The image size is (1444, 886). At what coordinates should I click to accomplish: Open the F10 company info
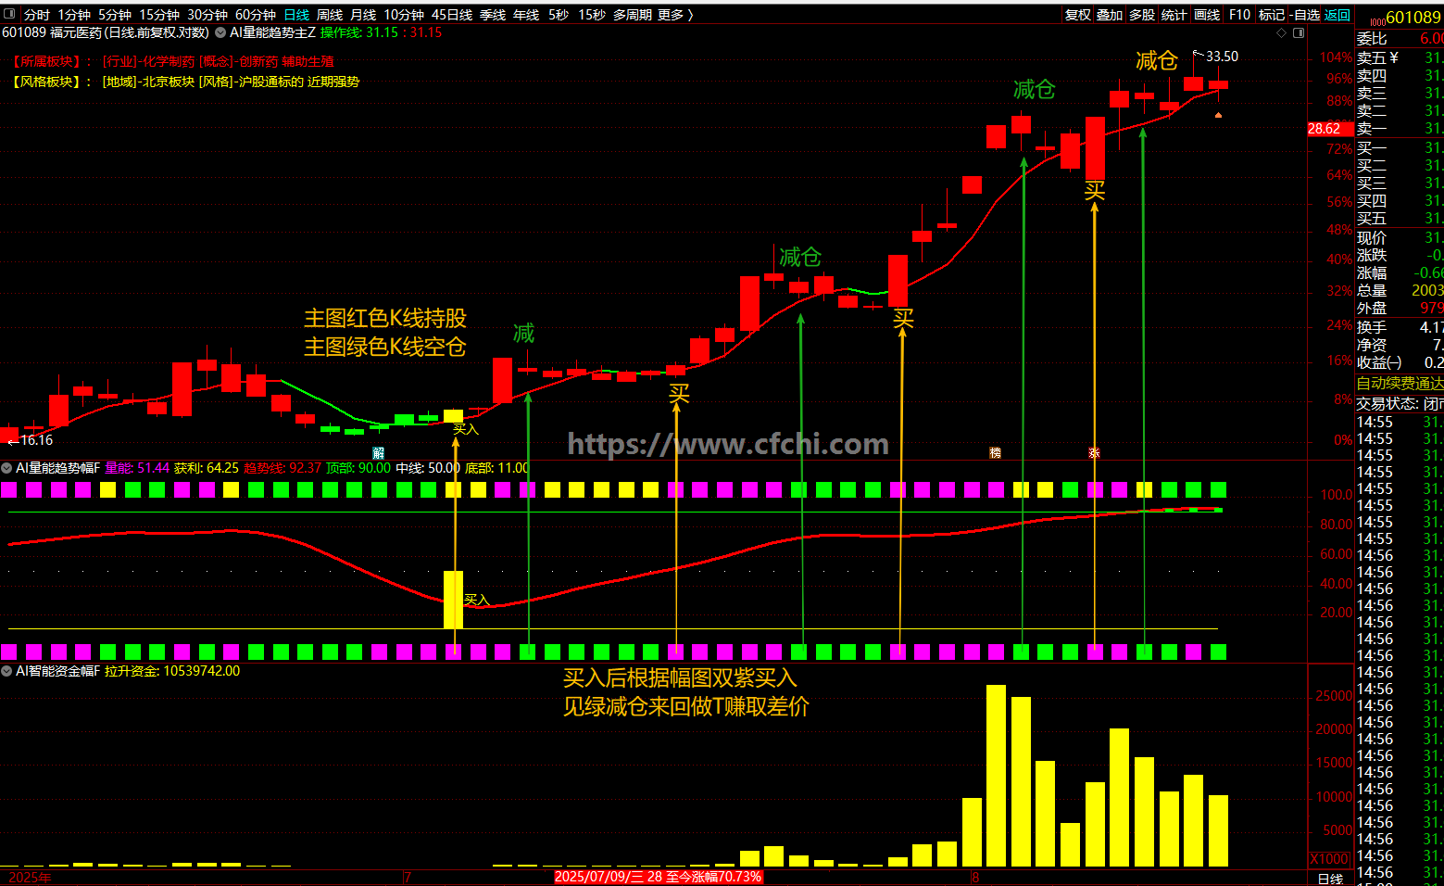point(1239,15)
